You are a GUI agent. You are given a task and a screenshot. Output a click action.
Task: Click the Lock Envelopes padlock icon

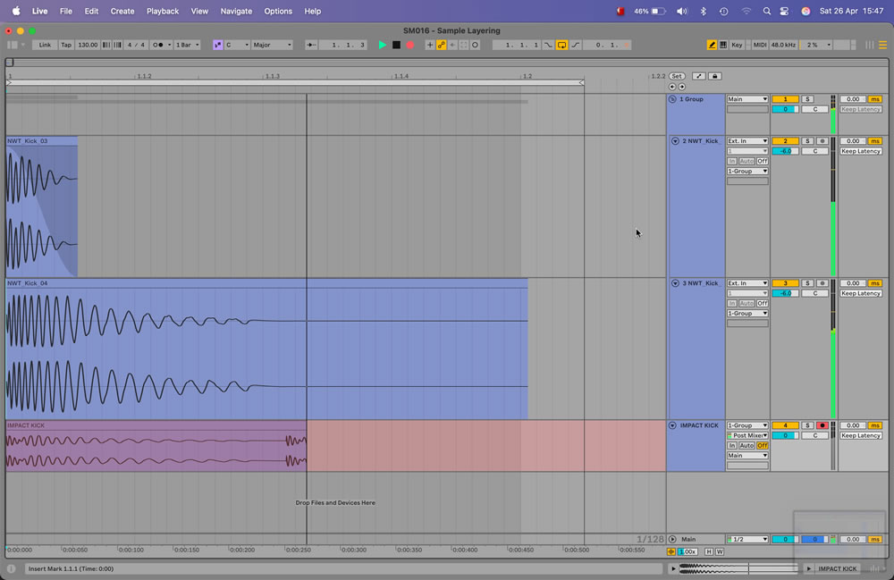(x=715, y=76)
